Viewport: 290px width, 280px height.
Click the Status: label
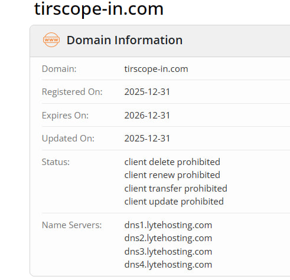point(56,162)
